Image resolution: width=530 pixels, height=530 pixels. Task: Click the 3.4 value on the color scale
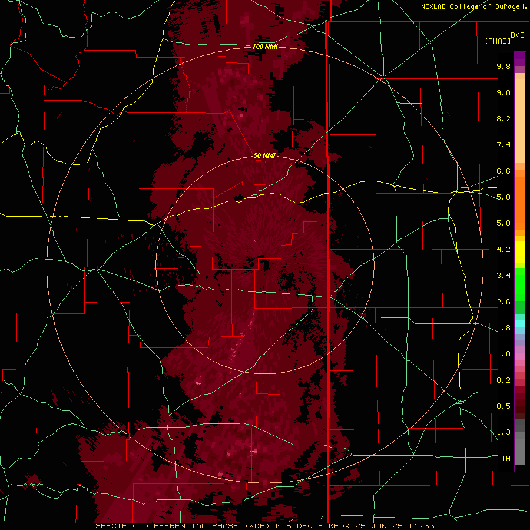[x=503, y=276]
